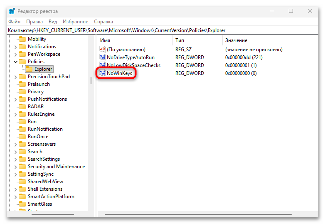
Task: Click the PushNotifications folder icon
Action: click(22, 99)
